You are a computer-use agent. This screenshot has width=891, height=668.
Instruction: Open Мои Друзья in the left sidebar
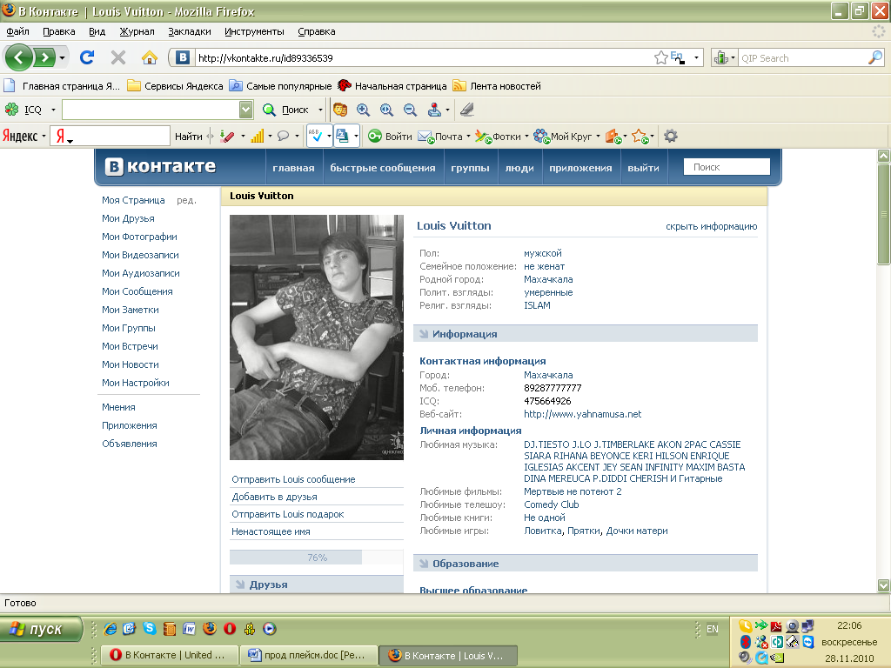(x=129, y=218)
